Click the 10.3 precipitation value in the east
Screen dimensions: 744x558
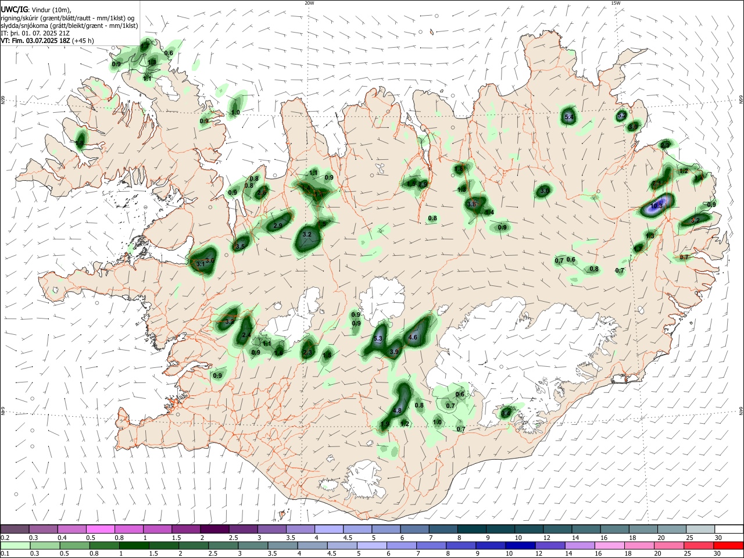point(656,206)
